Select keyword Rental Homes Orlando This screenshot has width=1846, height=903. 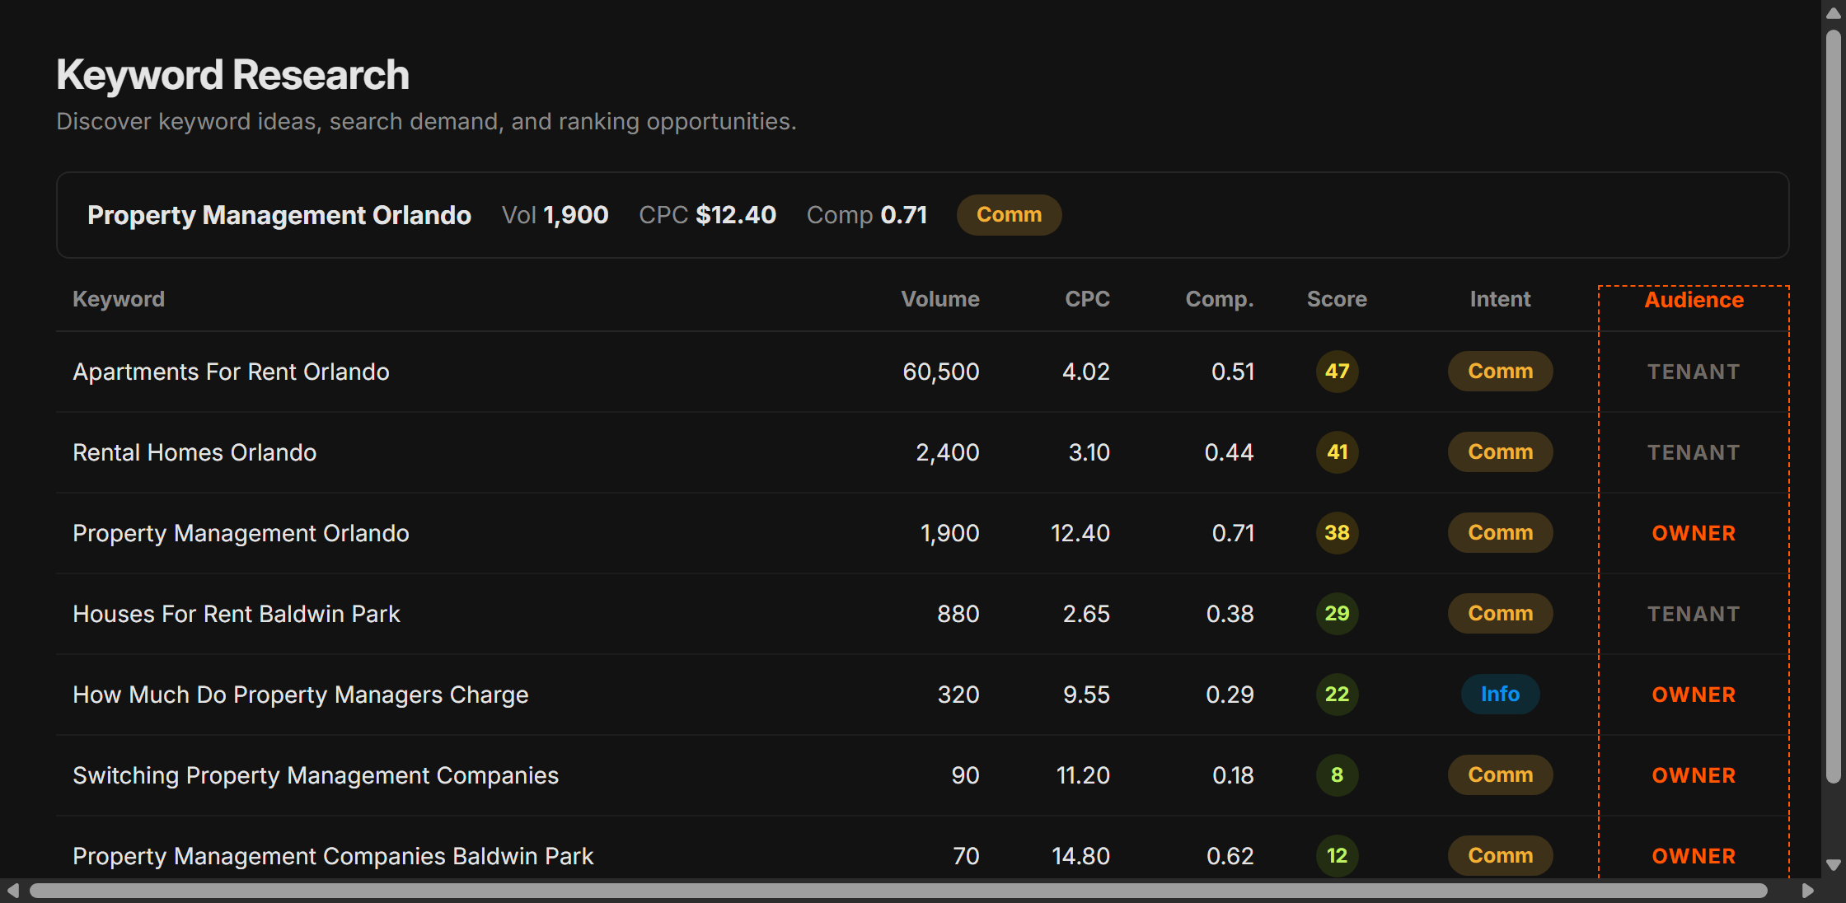pyautogui.click(x=194, y=452)
